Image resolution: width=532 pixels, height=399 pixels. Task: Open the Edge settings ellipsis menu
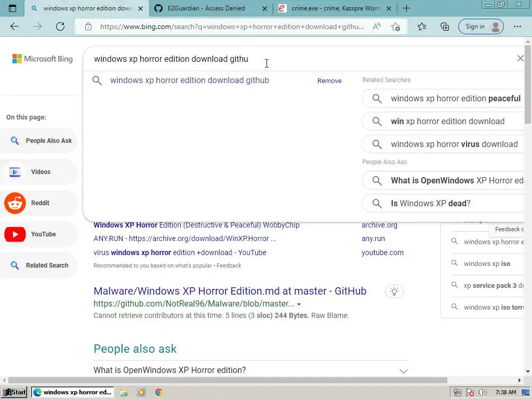pos(517,26)
